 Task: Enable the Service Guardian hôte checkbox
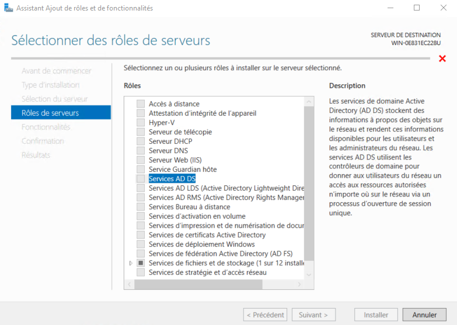click(141, 169)
